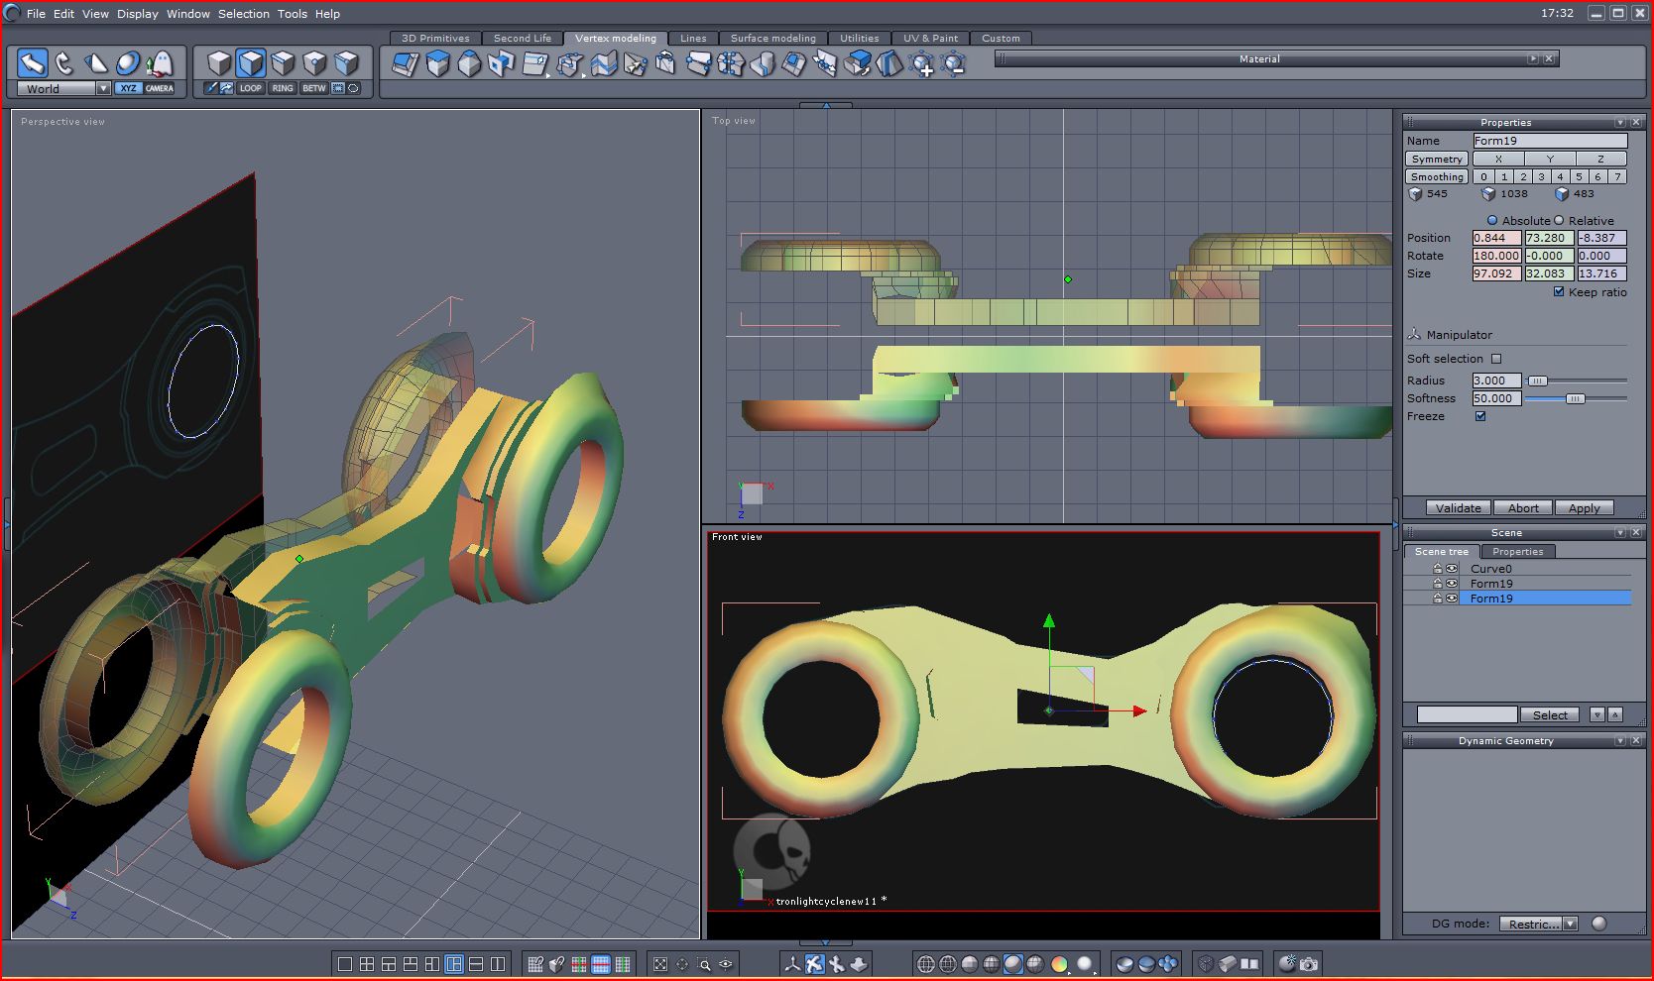The image size is (1654, 981).
Task: Expand the Material panel arrow
Action: 1533,58
